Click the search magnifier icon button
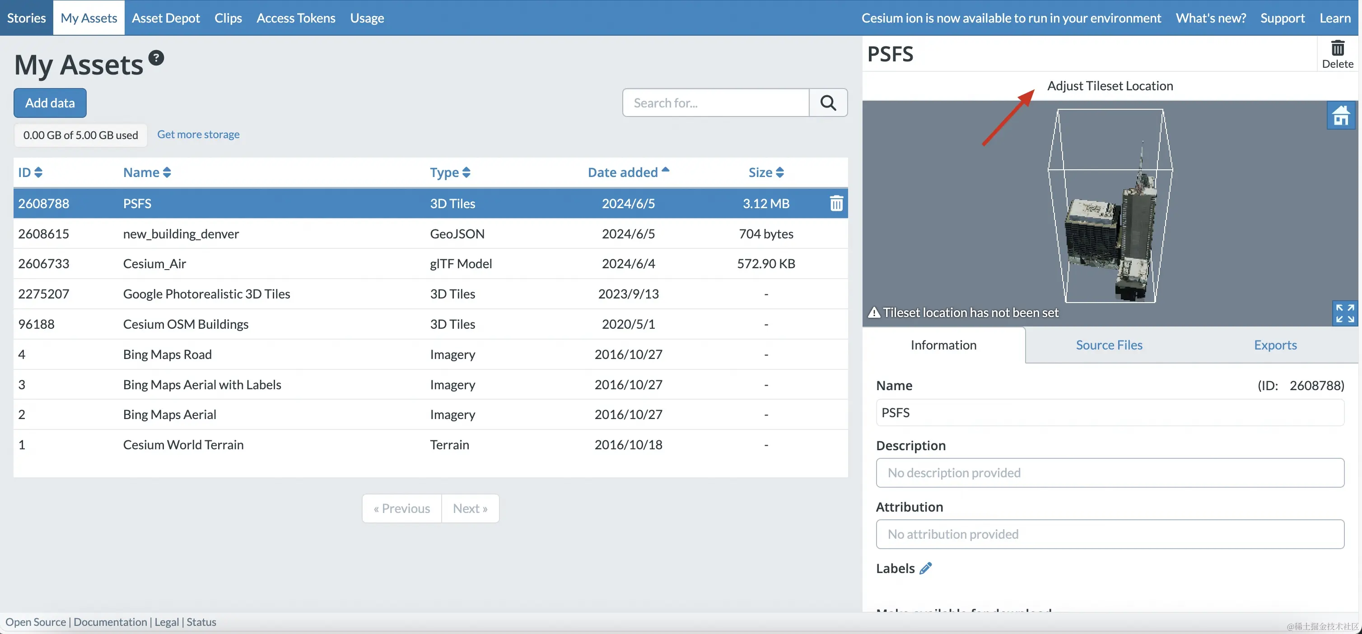The width and height of the screenshot is (1362, 634). [828, 103]
